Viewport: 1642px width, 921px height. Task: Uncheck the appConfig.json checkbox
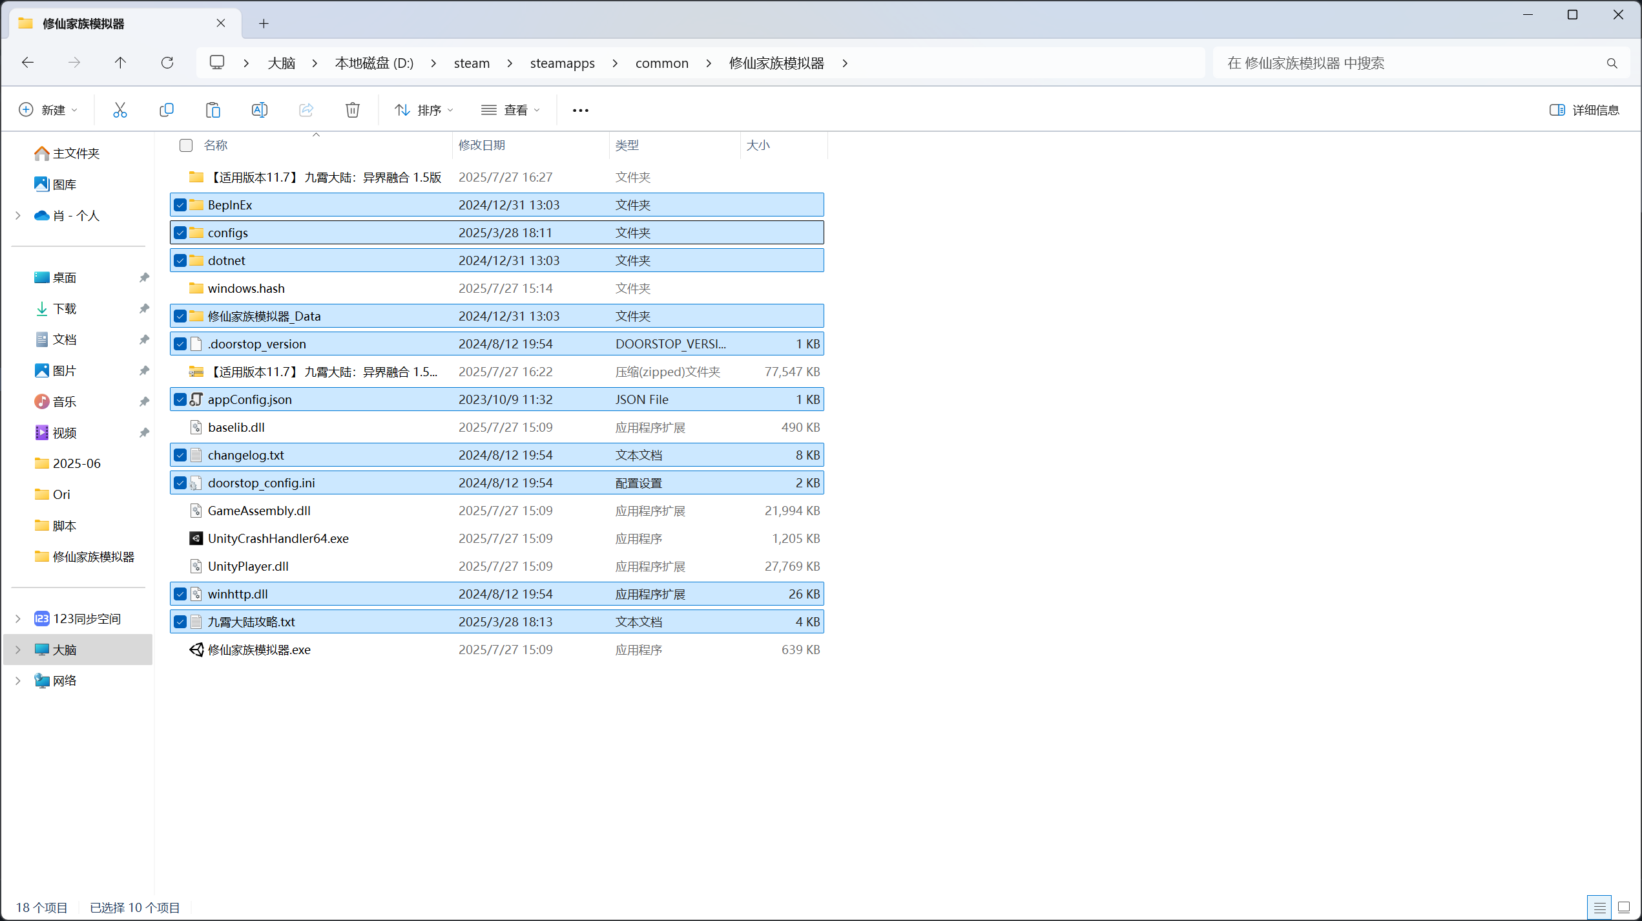(x=180, y=399)
